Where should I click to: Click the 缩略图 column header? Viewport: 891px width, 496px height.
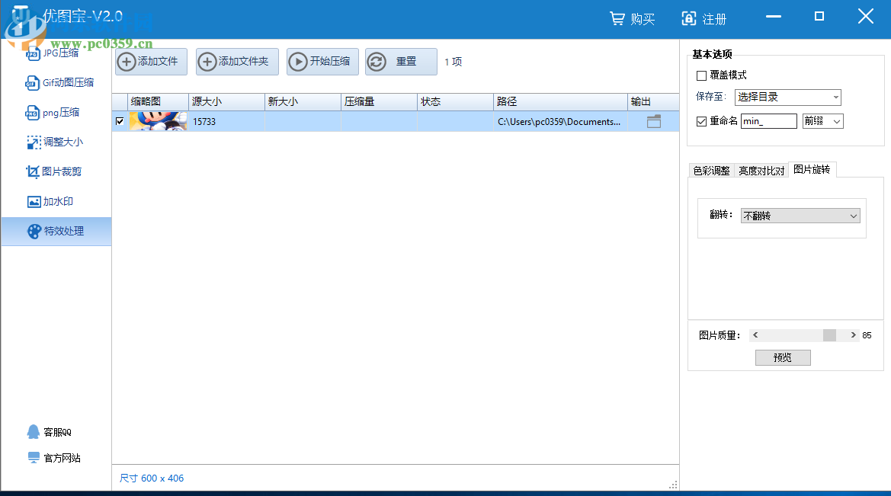coord(158,101)
